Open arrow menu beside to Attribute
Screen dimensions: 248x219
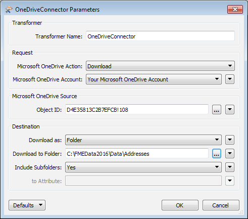tap(230, 181)
